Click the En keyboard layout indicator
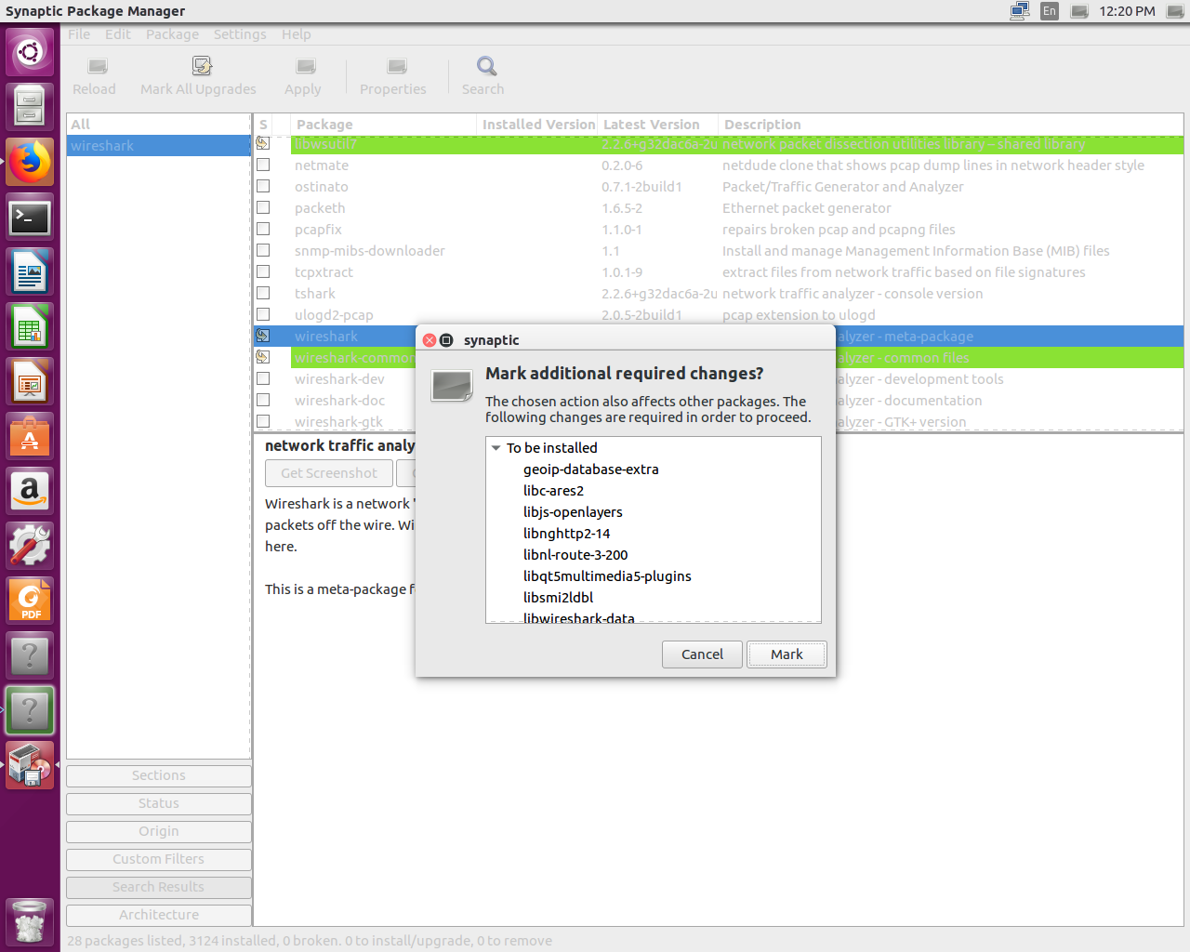The width and height of the screenshot is (1190, 952). 1050,11
